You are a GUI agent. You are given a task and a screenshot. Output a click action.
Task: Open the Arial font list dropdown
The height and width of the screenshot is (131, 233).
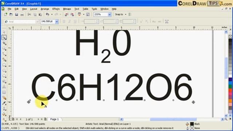click(x=37, y=22)
